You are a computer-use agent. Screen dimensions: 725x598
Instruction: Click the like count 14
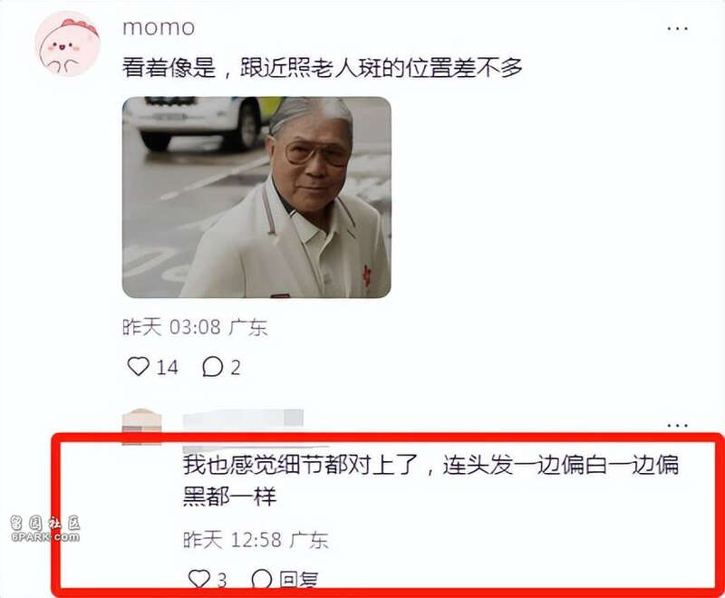[167, 367]
